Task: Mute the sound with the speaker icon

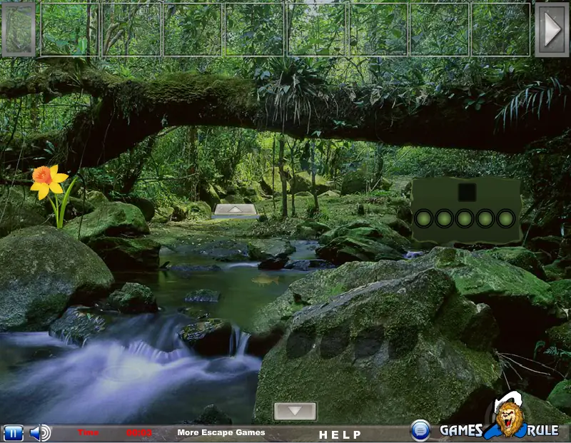Action: pos(41,433)
